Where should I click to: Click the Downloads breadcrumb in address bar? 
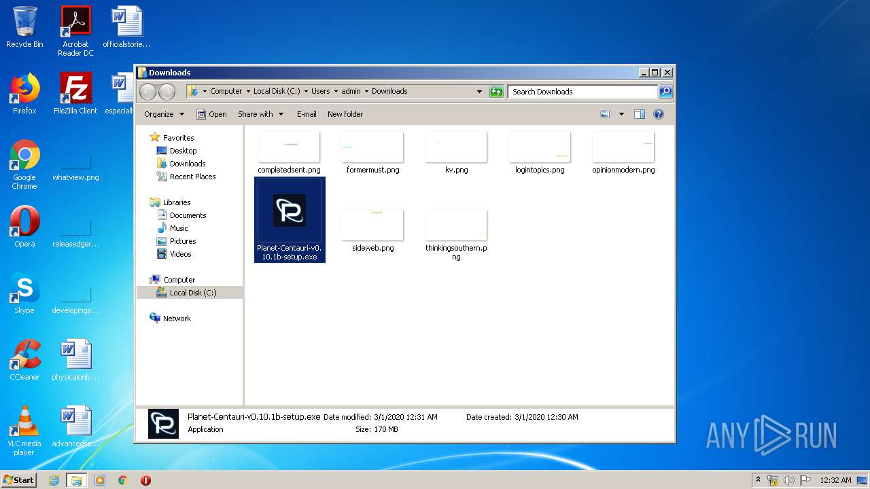(x=389, y=91)
